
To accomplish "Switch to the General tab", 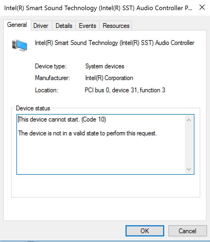I will click(x=17, y=25).
